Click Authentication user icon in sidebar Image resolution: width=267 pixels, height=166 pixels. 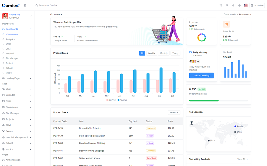click(x=3, y=160)
